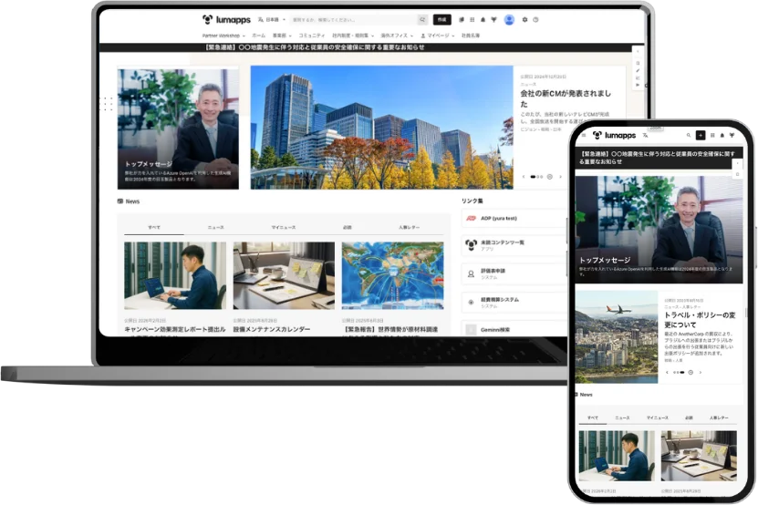Viewport: 758px width, 505px height.
Task: Open the トップメッセージ card on the laptop
Action: point(178,129)
